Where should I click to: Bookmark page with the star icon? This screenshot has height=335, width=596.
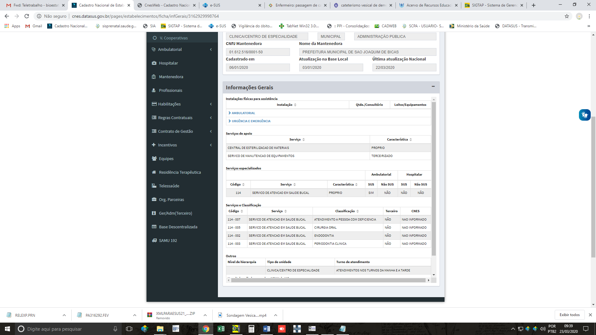point(567,16)
